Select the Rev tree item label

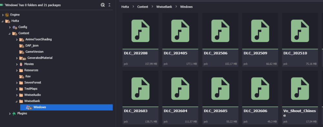[x=28, y=77]
